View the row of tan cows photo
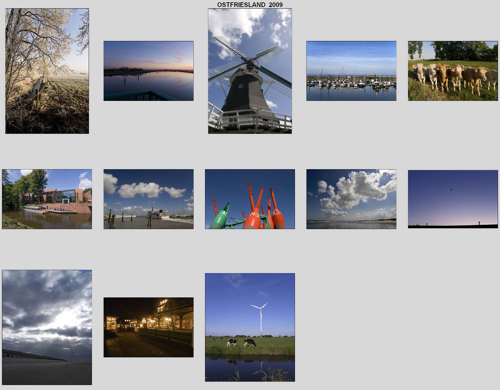Viewport: 500px width, 390px height. click(x=453, y=71)
